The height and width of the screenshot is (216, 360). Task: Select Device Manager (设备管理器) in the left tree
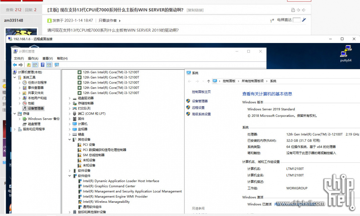36,108
